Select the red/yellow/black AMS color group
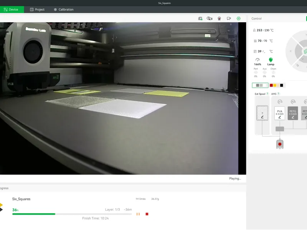This screenshot has width=307, height=230. pos(276,85)
